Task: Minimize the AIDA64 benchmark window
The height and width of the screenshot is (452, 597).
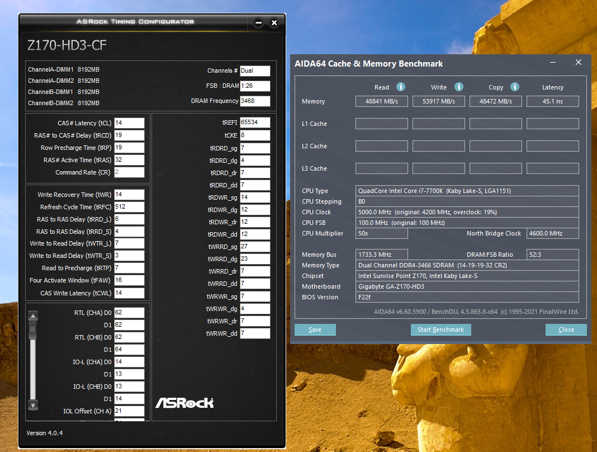Action: (x=553, y=62)
